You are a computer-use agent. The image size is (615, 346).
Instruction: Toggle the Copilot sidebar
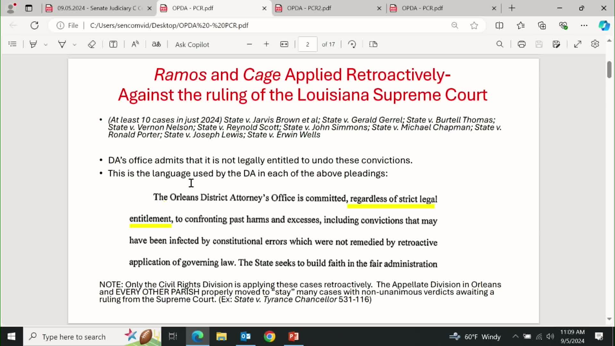click(604, 25)
